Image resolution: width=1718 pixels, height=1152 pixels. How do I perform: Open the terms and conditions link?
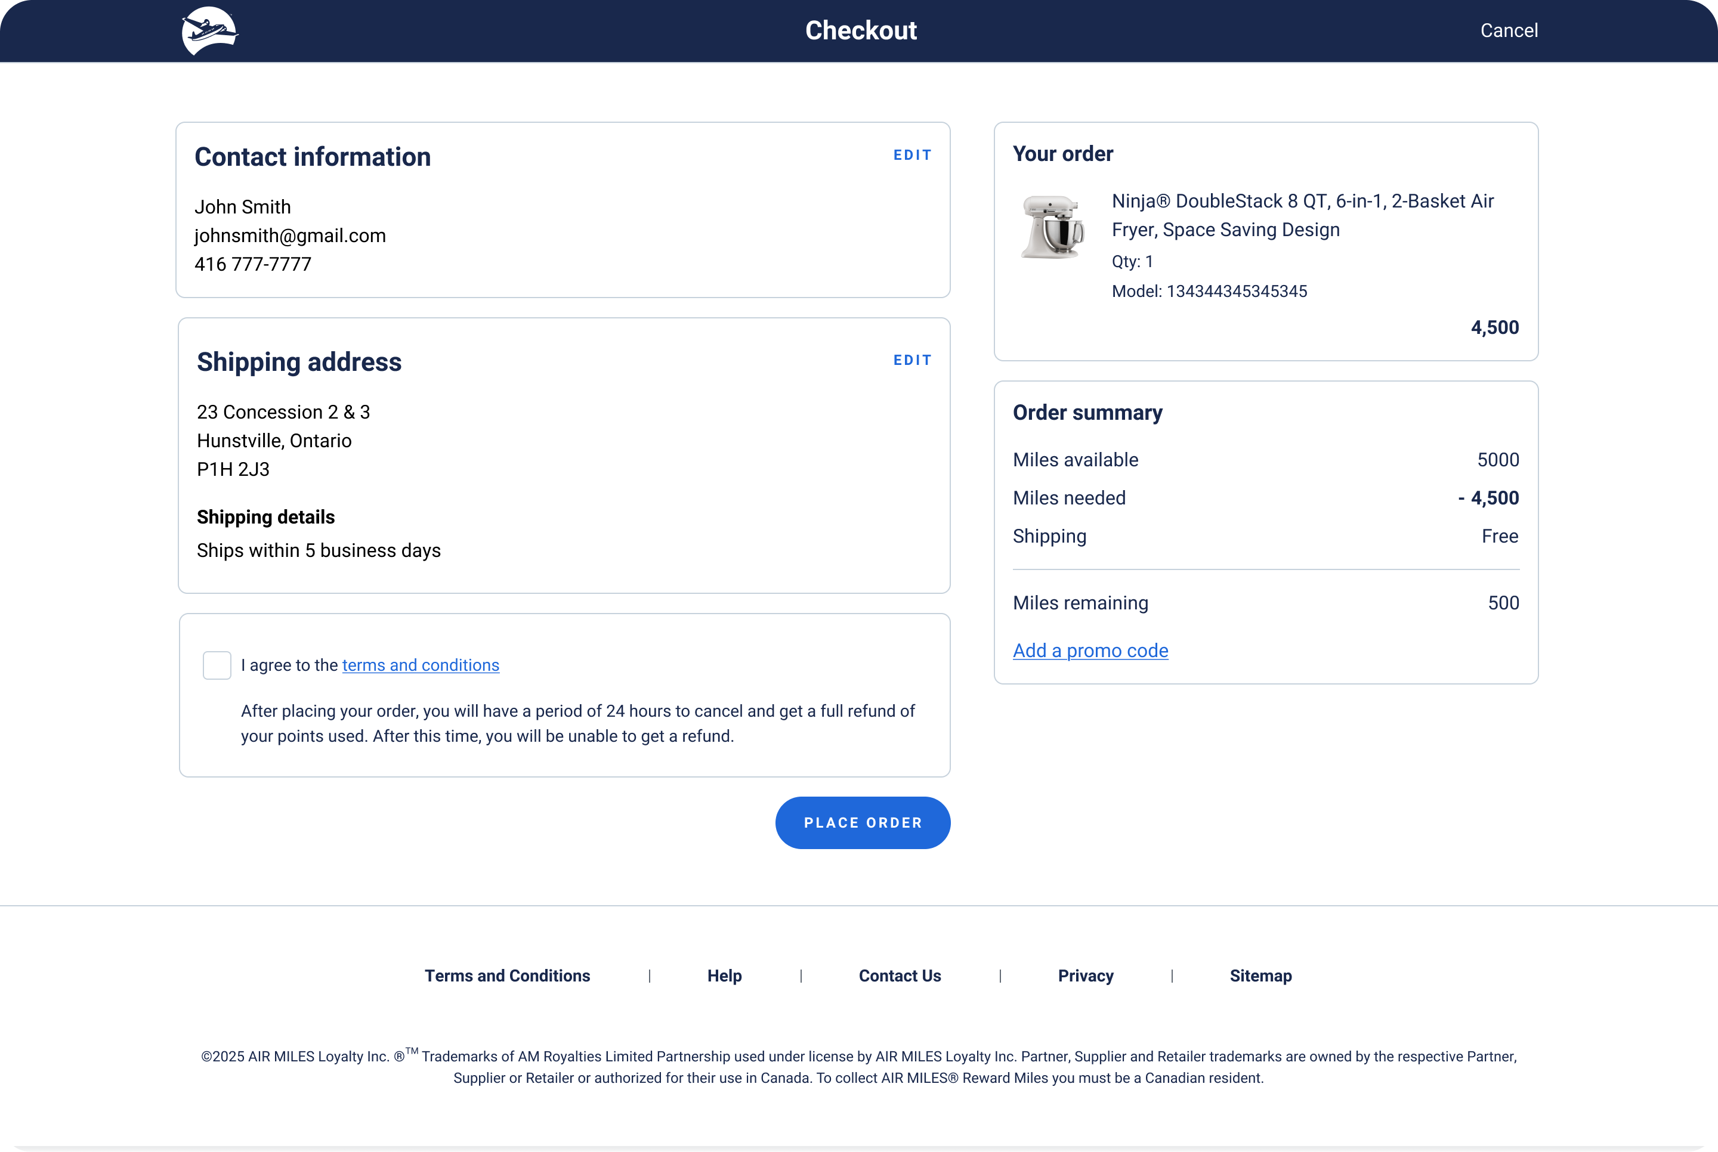419,665
